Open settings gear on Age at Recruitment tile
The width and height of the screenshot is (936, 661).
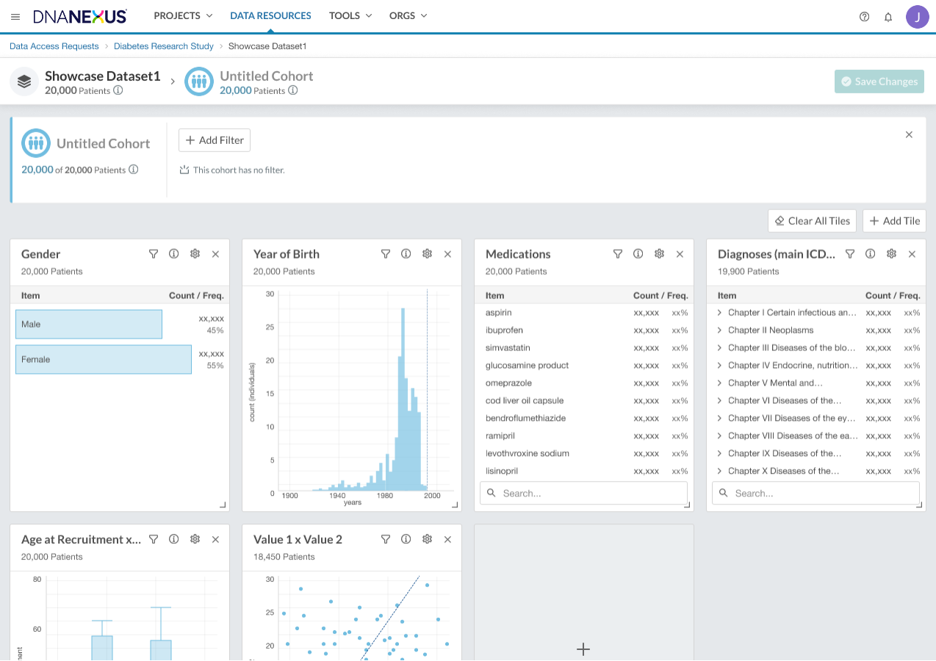pos(195,539)
